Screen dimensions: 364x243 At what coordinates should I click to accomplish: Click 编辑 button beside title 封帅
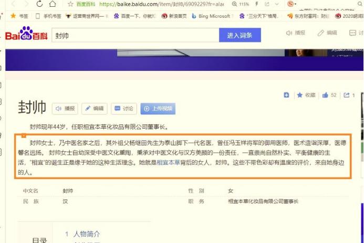click(94, 109)
